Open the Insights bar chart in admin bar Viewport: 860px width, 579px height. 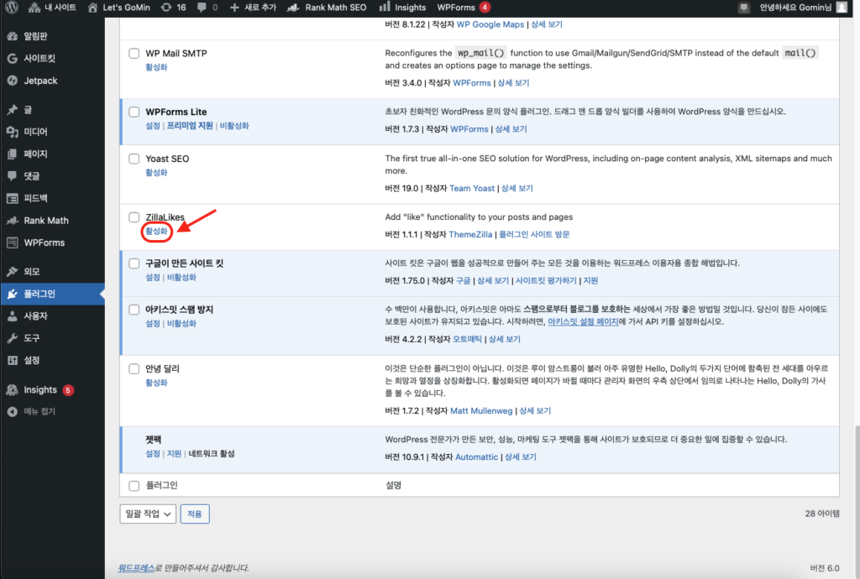pos(385,7)
